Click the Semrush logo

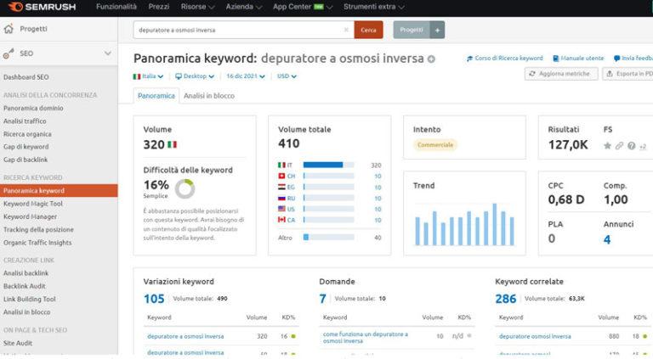click(x=42, y=7)
